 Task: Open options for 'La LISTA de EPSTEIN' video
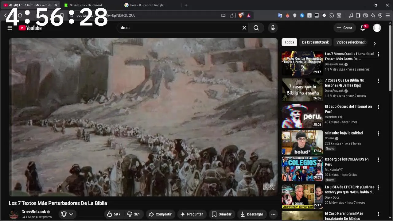378,188
